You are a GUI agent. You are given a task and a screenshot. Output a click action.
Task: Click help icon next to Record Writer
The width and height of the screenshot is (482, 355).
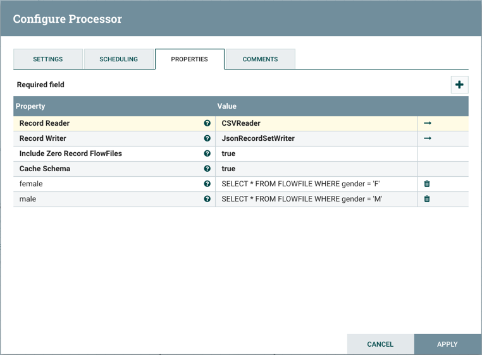[x=207, y=138]
